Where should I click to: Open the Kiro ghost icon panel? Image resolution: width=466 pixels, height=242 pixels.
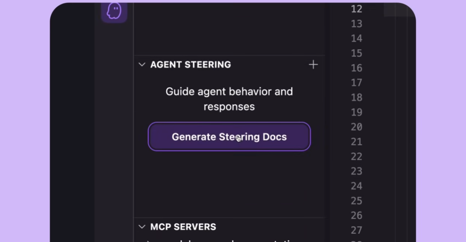click(x=114, y=11)
